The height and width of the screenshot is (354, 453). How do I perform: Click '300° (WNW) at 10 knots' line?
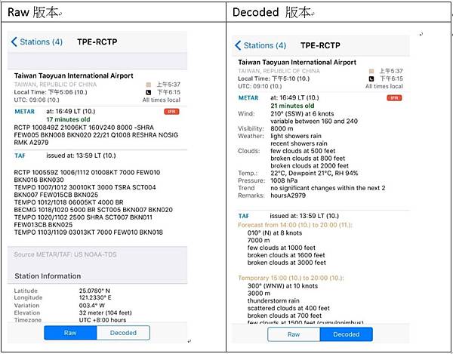pos(282,286)
